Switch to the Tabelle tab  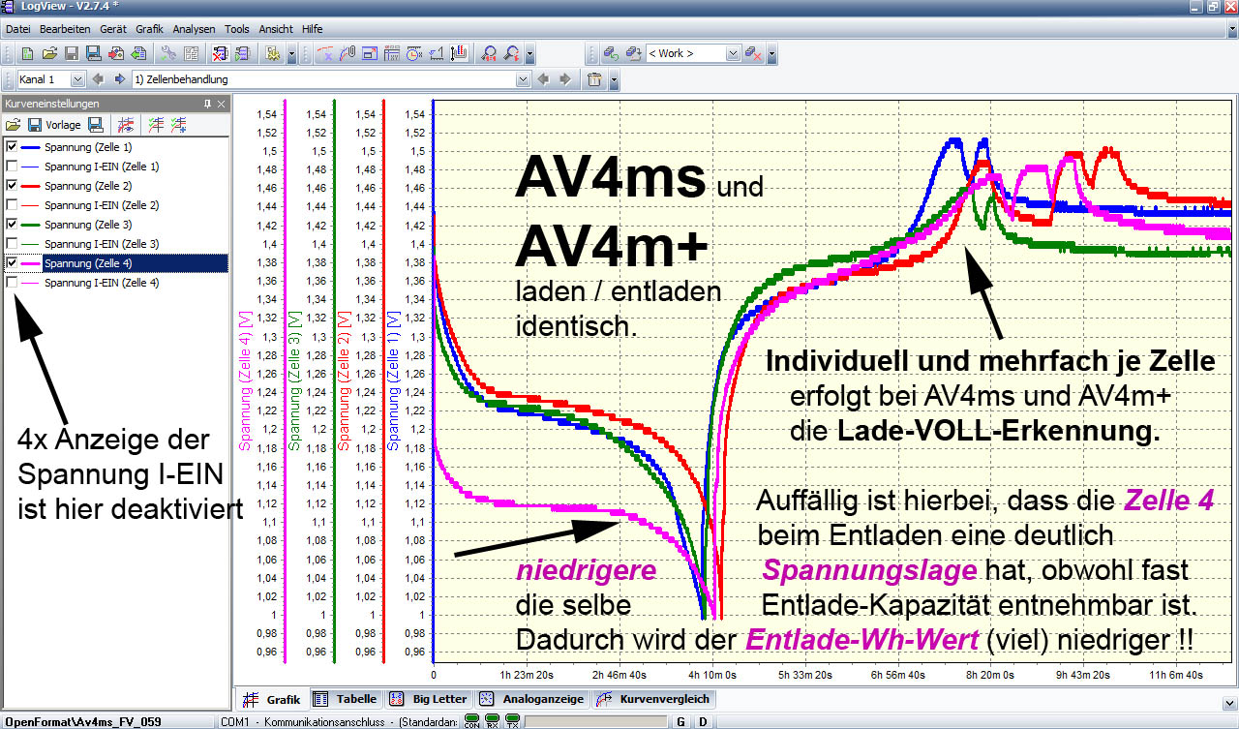[346, 699]
